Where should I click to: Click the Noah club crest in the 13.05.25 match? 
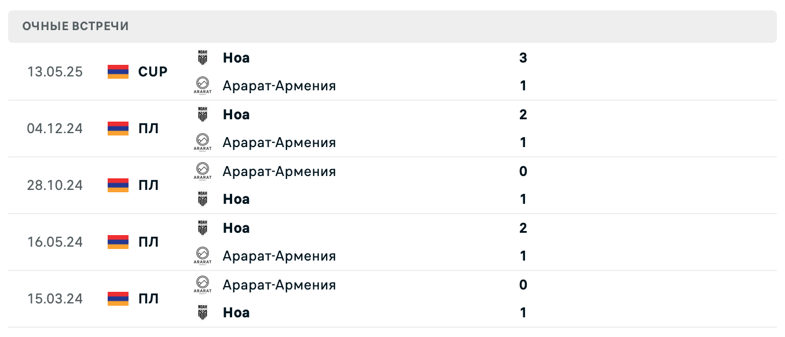click(202, 58)
